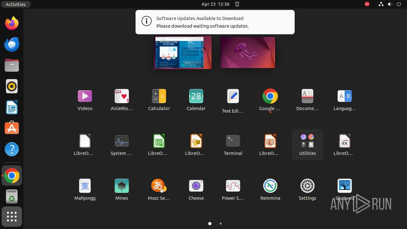Launch Shotwell photo manager
The height and width of the screenshot is (229, 407).
(345, 190)
